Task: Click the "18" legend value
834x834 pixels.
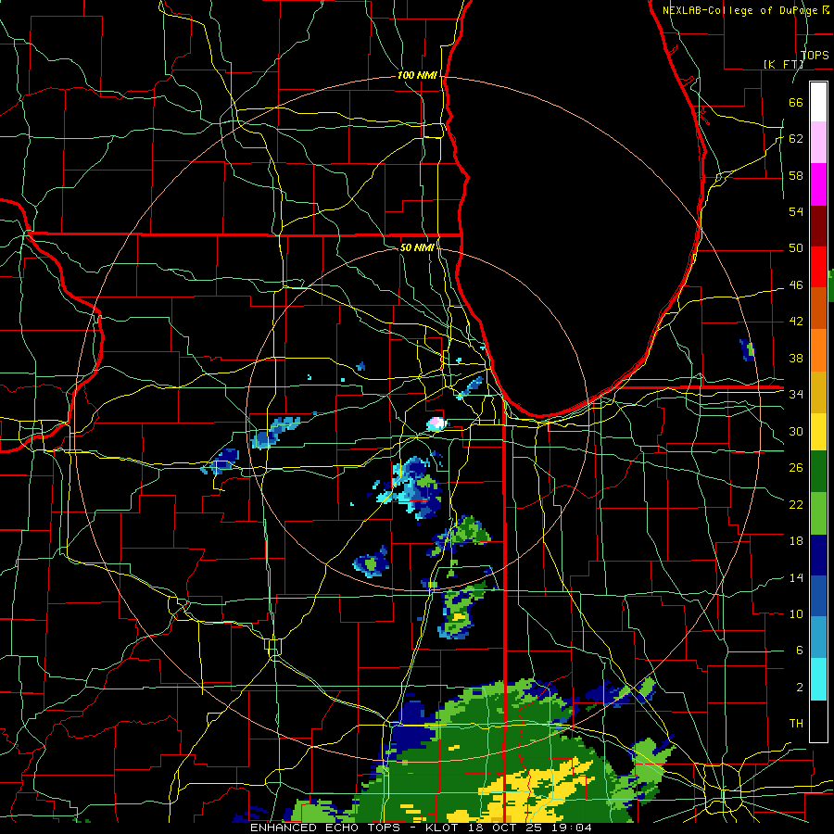Action: coord(796,541)
